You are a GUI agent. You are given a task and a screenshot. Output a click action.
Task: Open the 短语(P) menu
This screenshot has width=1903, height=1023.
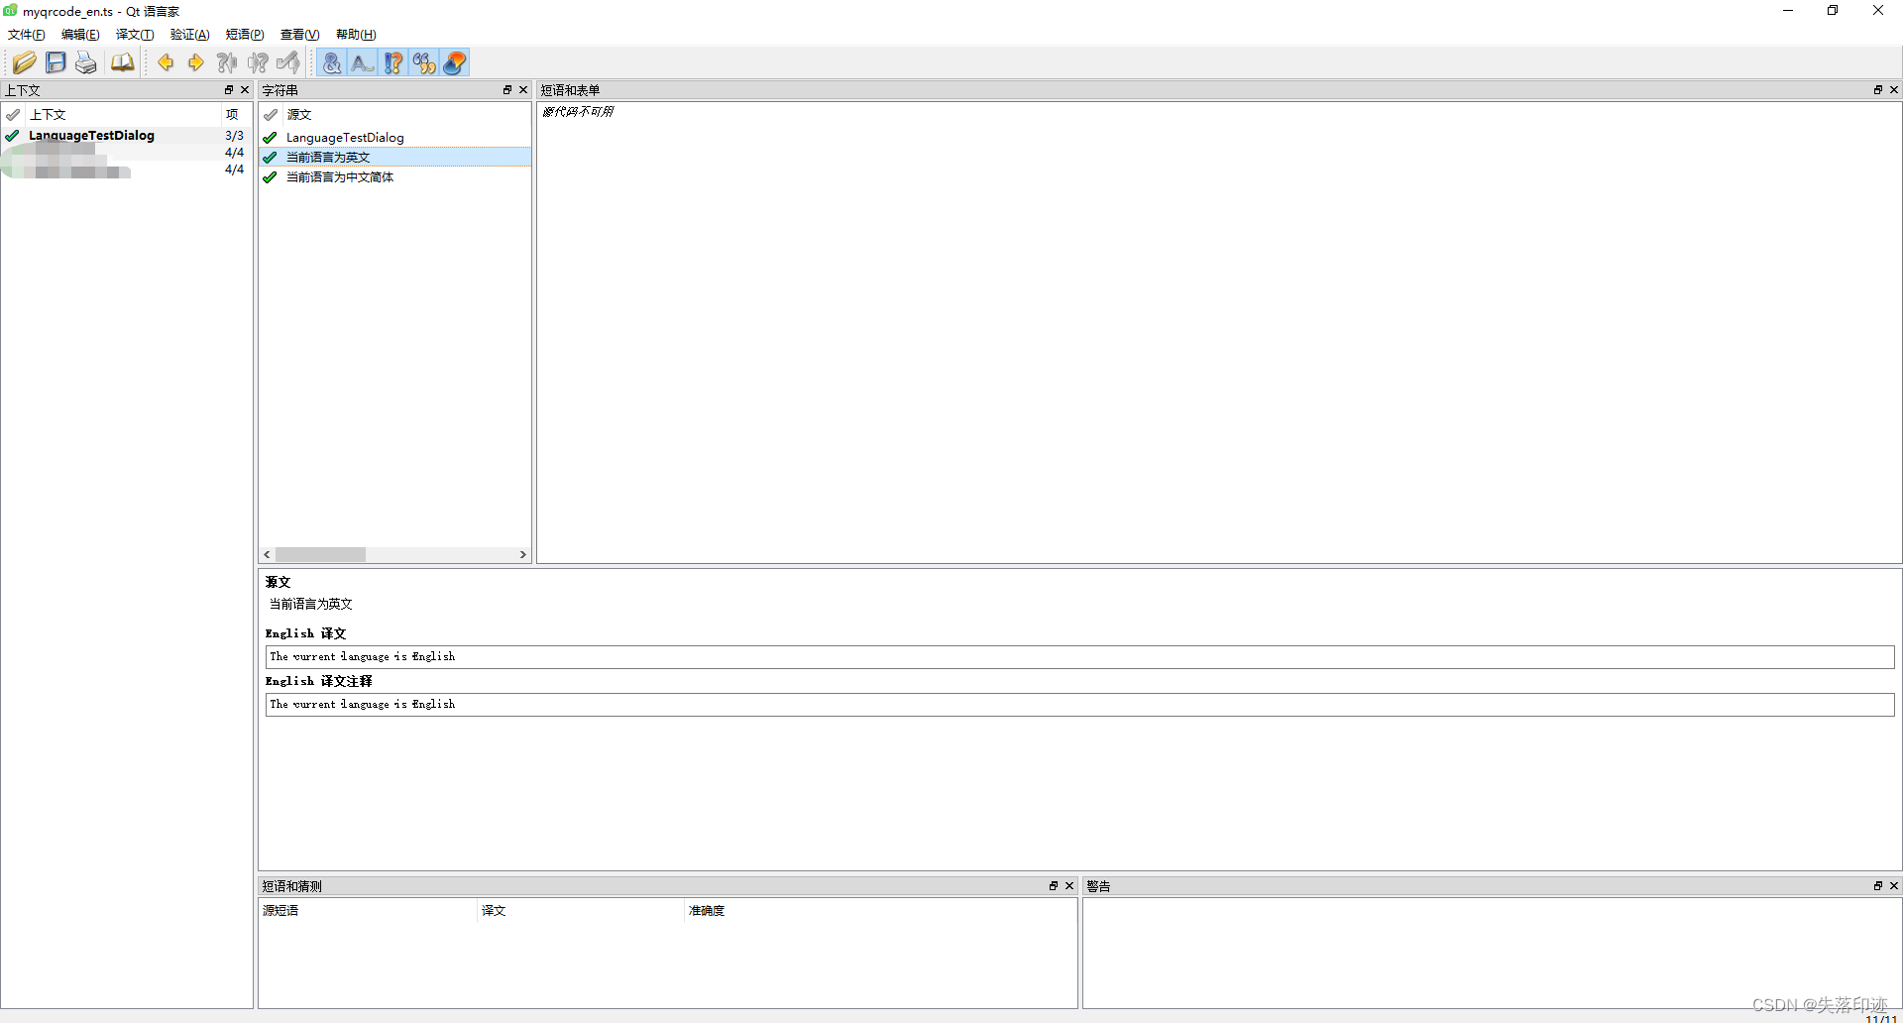tap(245, 35)
